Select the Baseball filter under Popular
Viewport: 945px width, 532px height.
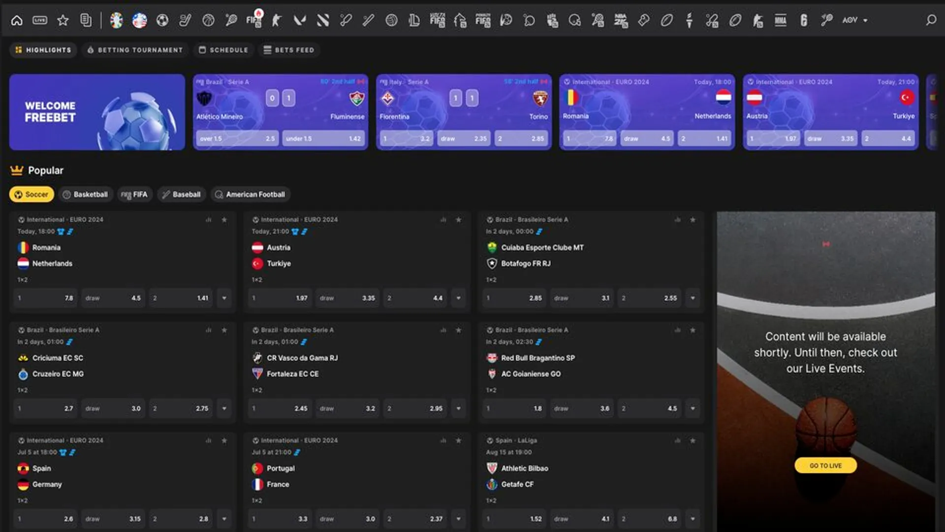tap(181, 195)
